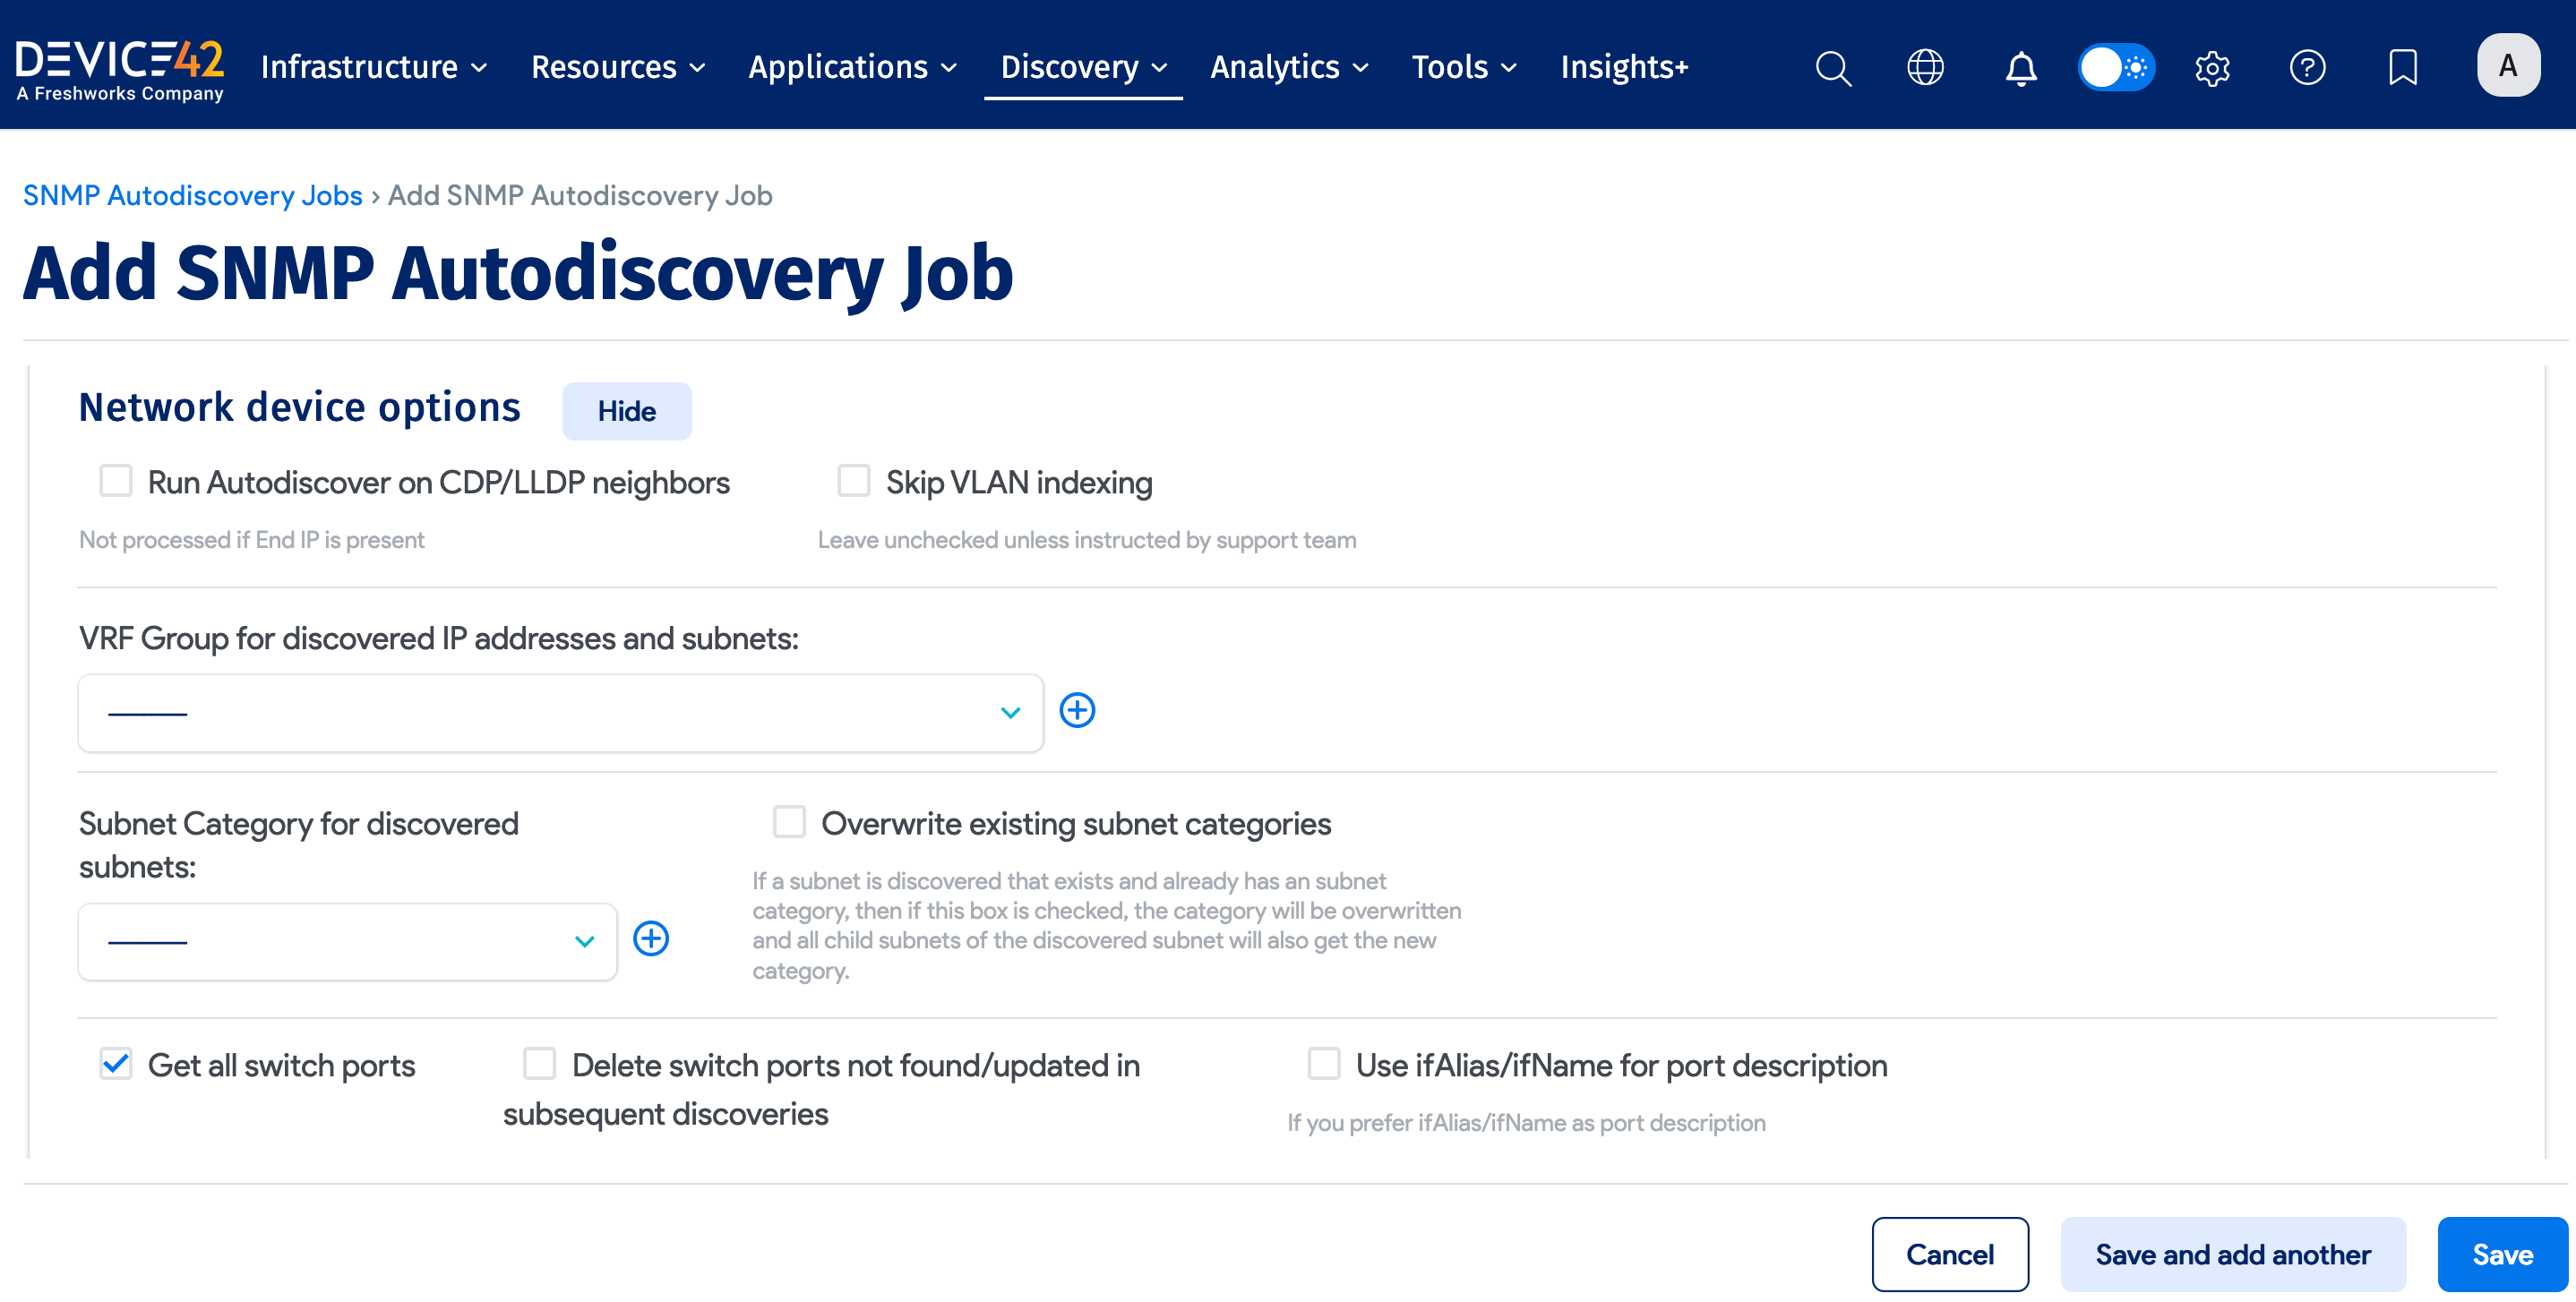The width and height of the screenshot is (2576, 1302).
Task: Expand the Infrastructure menu
Action: 373,67
